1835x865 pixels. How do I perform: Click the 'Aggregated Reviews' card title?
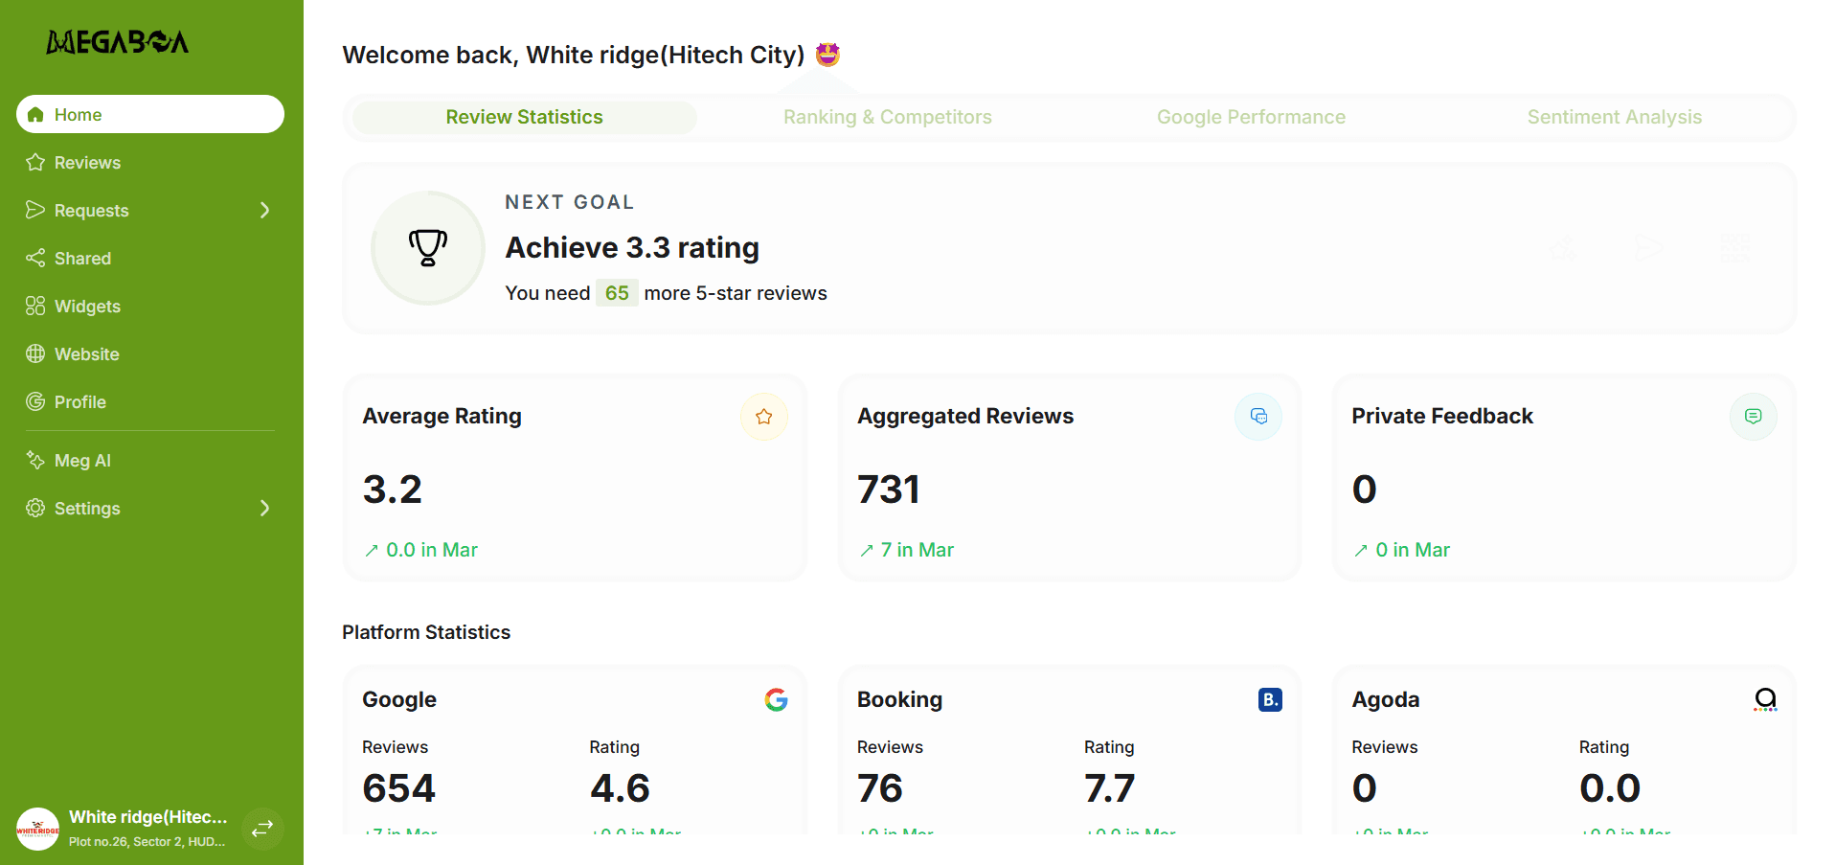pyautogui.click(x=965, y=416)
